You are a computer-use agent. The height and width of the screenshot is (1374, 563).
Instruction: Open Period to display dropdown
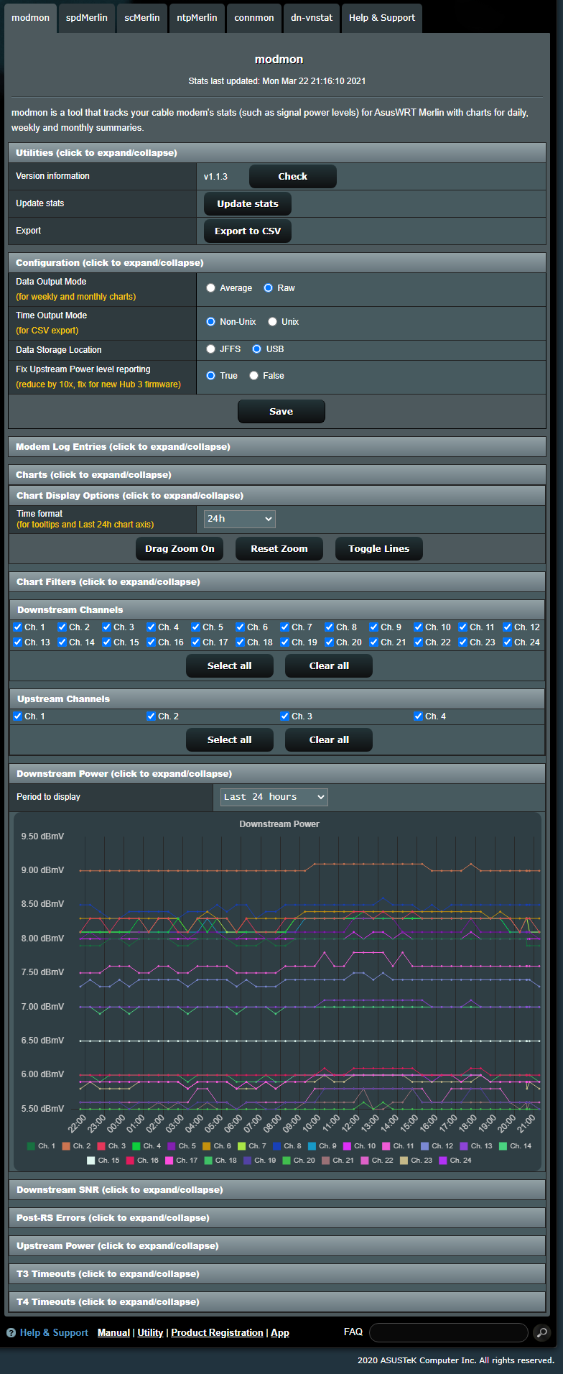274,797
